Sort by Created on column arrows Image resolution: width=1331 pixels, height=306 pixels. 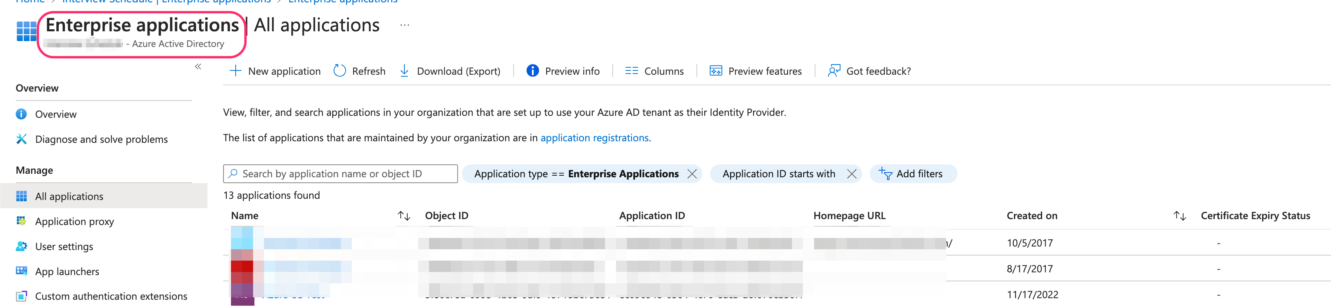click(x=1180, y=216)
